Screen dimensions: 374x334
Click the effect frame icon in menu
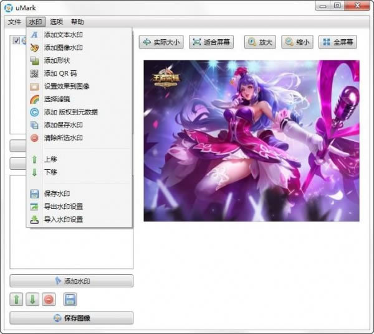(34, 86)
